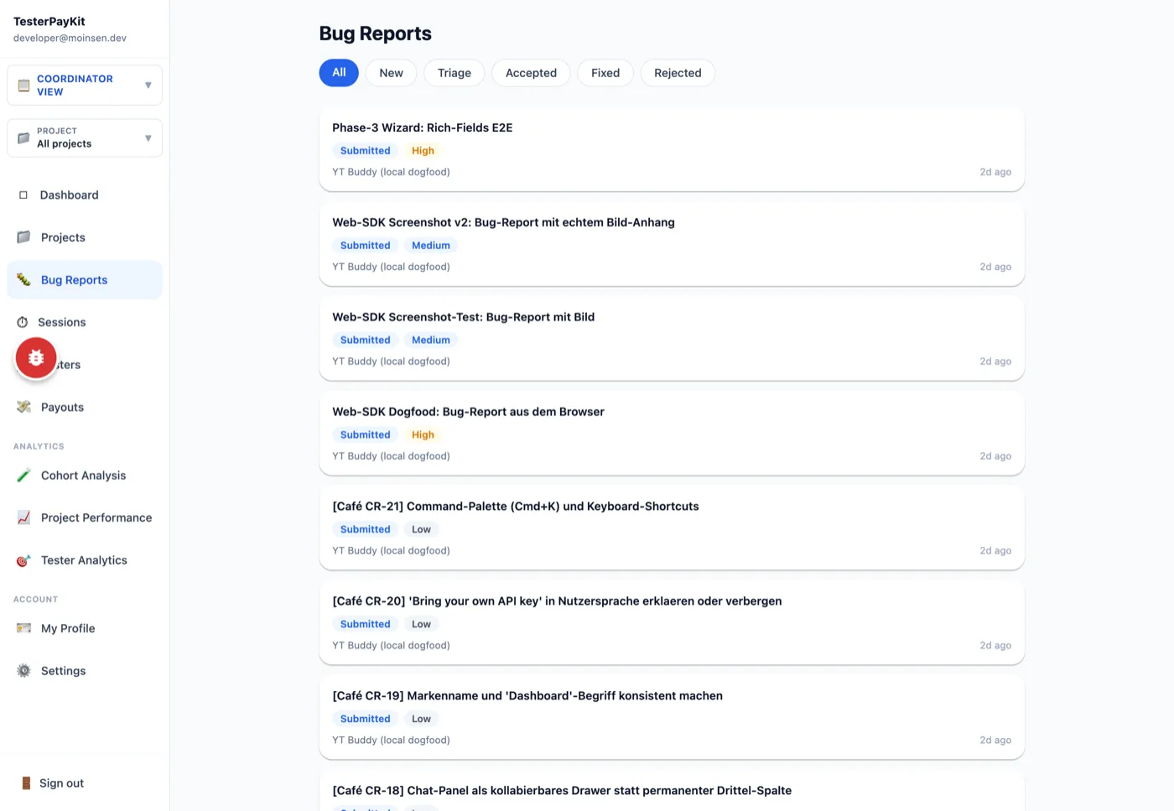Click the Sign out door icon

26,783
